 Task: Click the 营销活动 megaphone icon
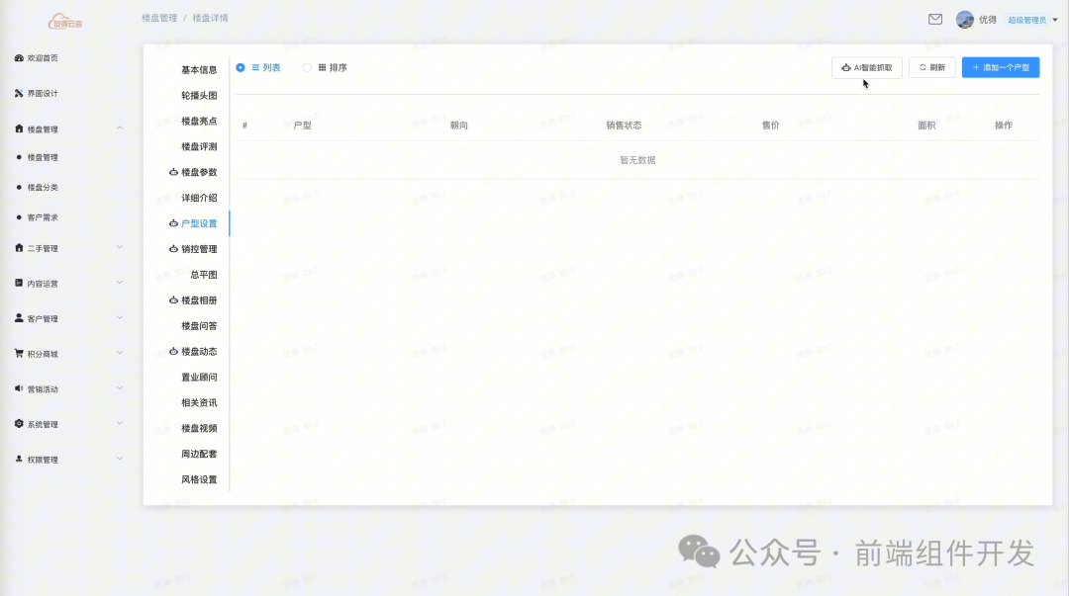point(19,388)
